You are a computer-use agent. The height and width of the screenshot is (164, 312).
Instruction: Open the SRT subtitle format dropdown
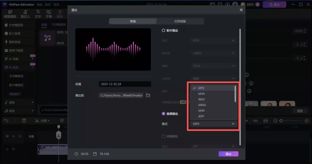[x=213, y=146]
